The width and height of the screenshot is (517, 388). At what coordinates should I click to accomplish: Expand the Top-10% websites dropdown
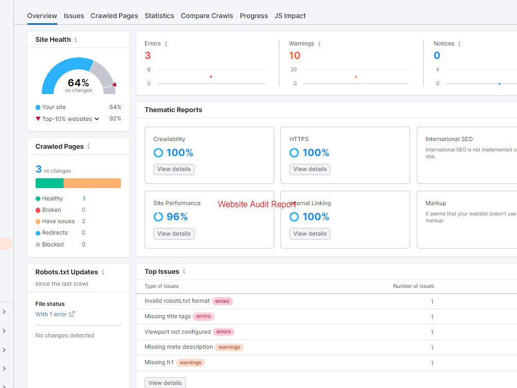(x=97, y=119)
